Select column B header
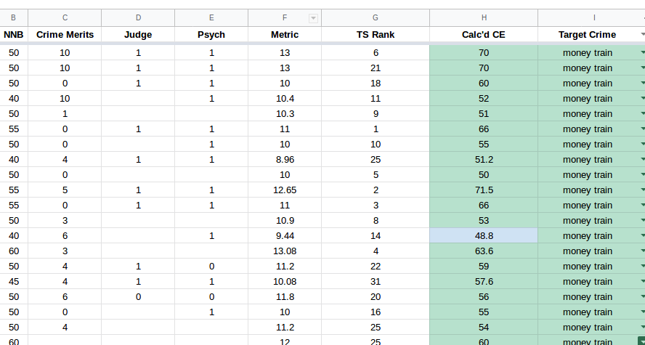Screen dimensions: 645x345 point(14,17)
